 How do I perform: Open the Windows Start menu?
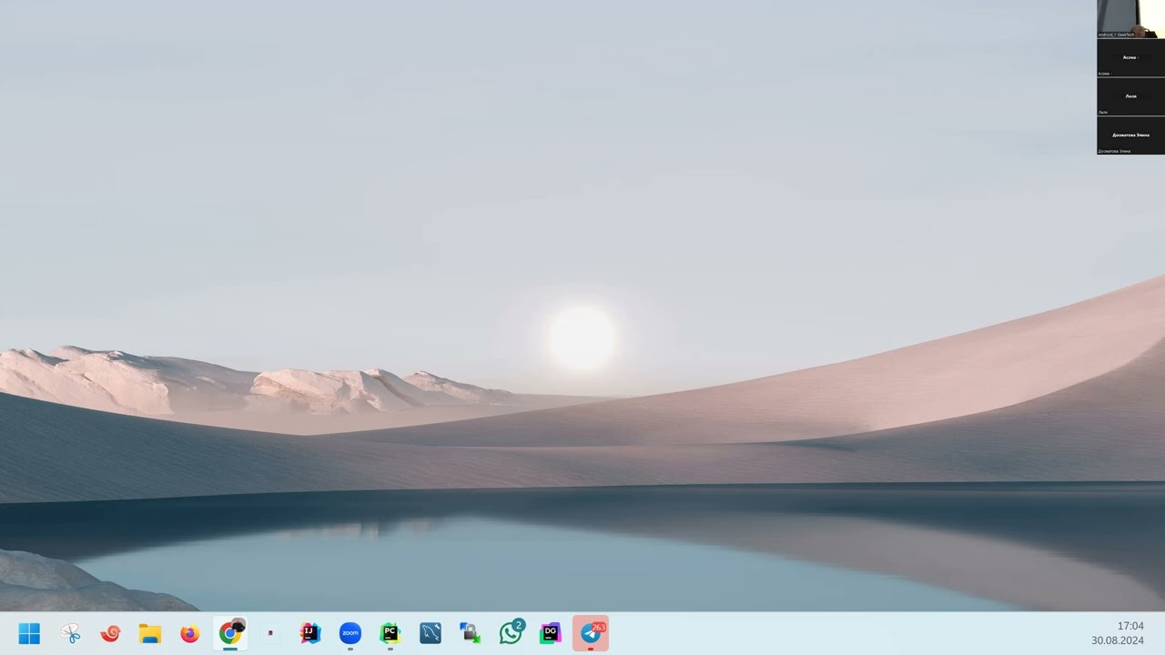click(29, 634)
